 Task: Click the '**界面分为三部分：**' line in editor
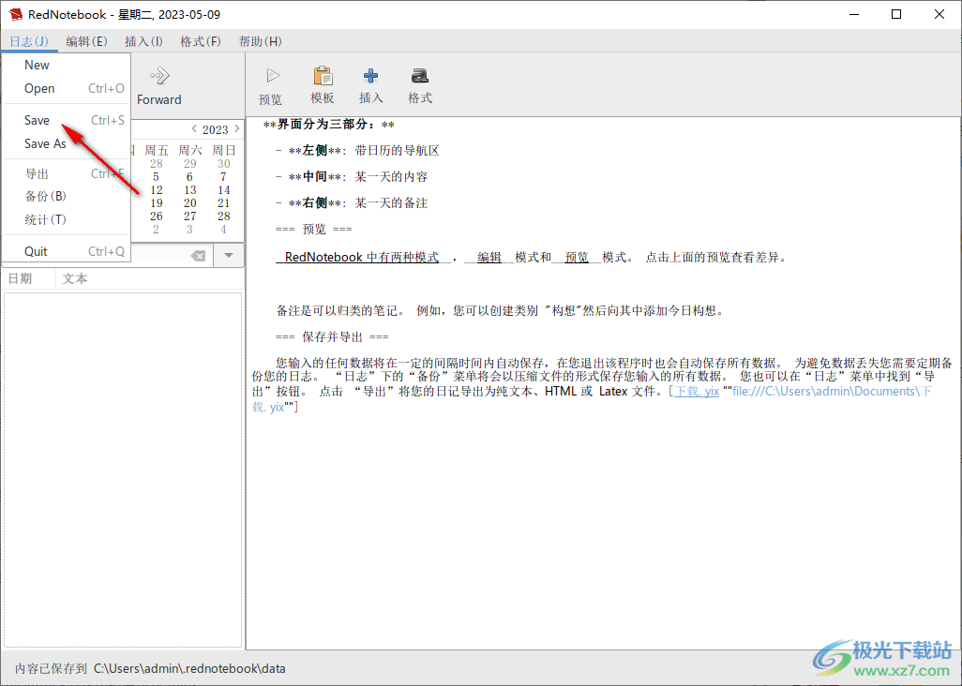[x=329, y=125]
